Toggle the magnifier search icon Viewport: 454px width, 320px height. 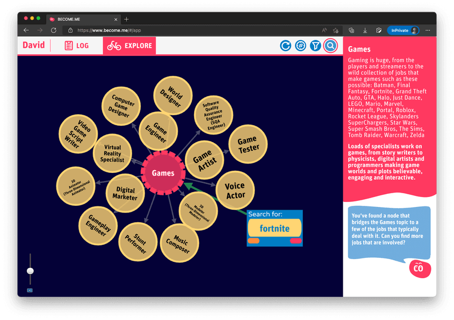(x=330, y=46)
